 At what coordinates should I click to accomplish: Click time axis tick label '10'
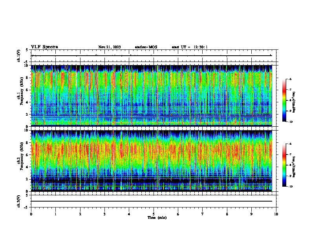point(276,214)
